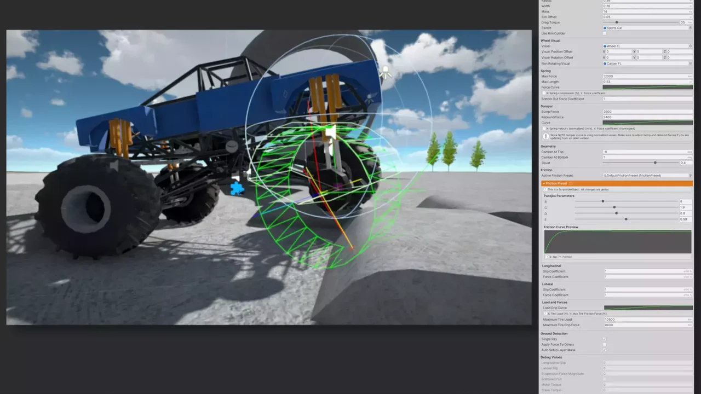The height and width of the screenshot is (394, 701).
Task: Click the Damper Bump Force field
Action: pos(648,112)
